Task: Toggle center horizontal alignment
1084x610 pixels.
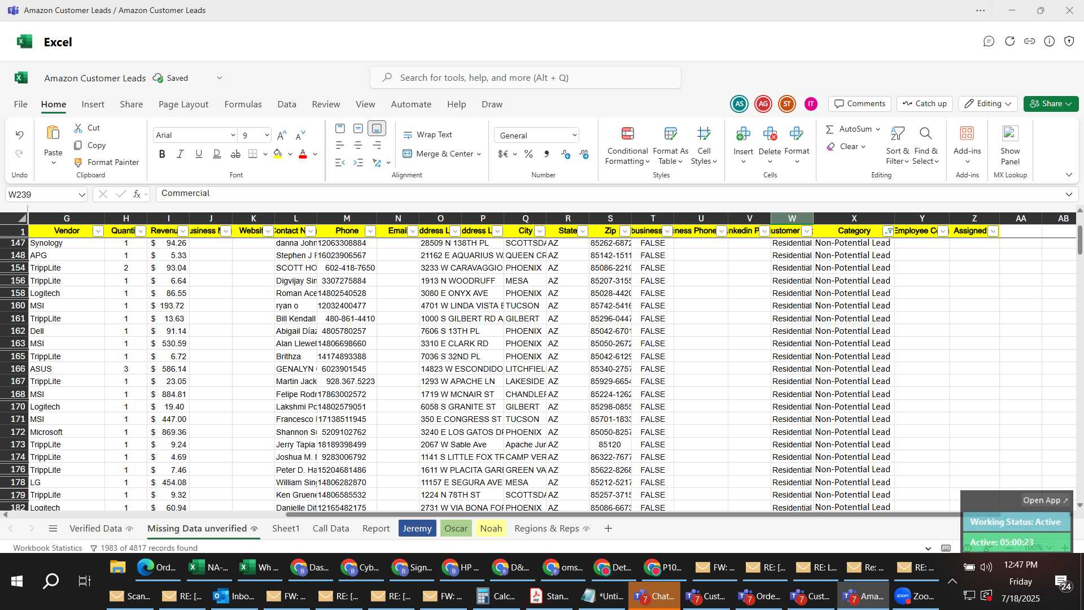Action: 358,146
